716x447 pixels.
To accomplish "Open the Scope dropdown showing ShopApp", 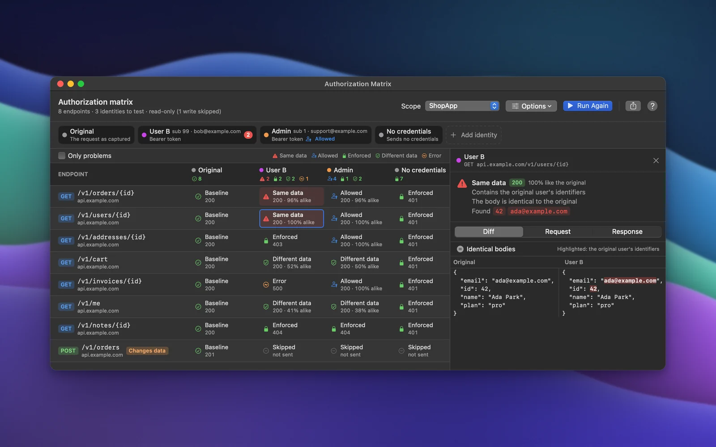I will point(462,106).
